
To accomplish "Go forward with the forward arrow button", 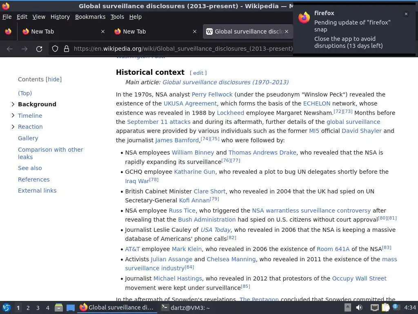I will point(24,49).
